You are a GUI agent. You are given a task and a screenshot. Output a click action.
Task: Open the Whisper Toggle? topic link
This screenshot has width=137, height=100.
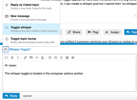click(20, 49)
